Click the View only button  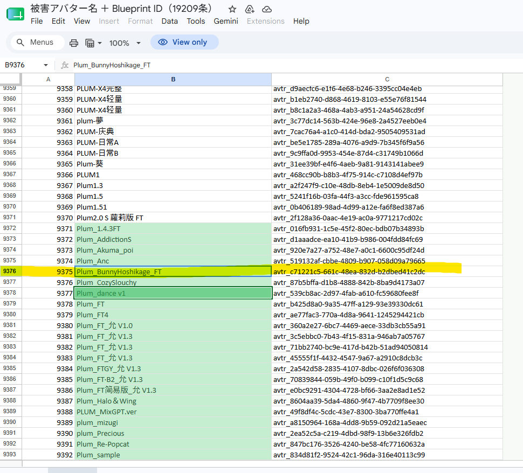(184, 42)
